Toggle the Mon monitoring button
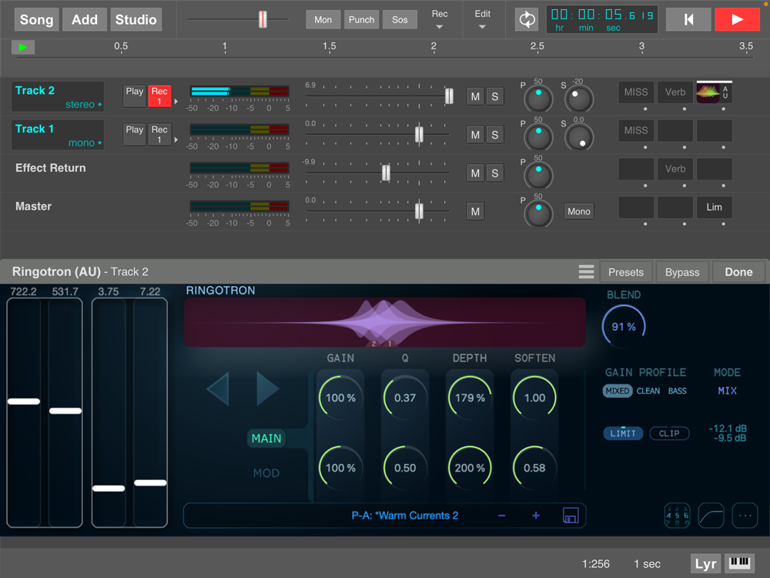770x578 pixels. click(x=323, y=20)
